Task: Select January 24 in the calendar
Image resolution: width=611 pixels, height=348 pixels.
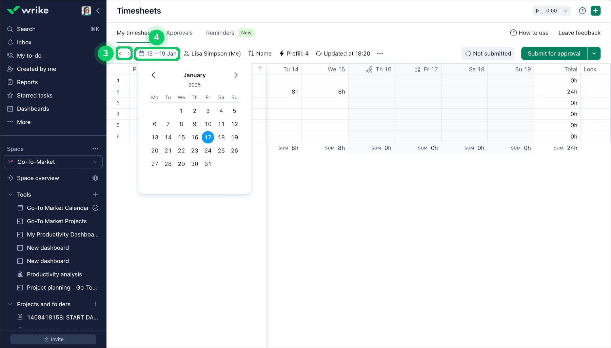Action: click(x=208, y=151)
